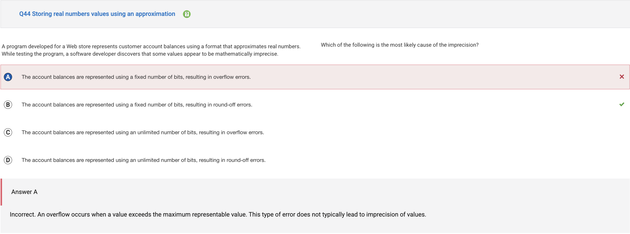Click the red bar beside Answer A feedback
The width and height of the screenshot is (630, 234).
point(1,192)
